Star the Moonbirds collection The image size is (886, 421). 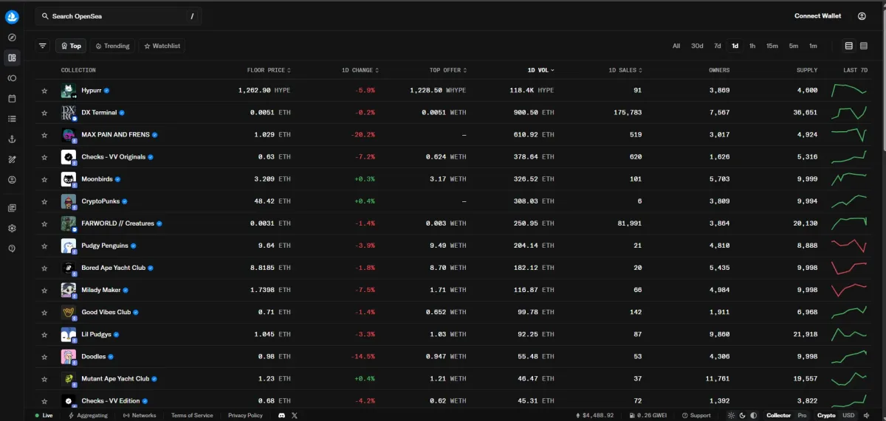(x=44, y=179)
